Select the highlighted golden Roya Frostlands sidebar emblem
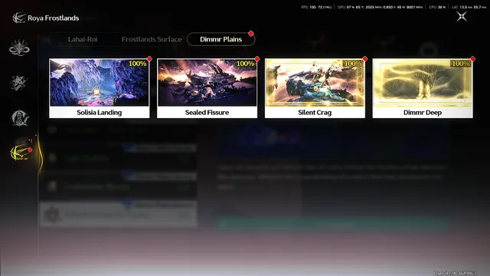490x276 pixels. pyautogui.click(x=20, y=153)
